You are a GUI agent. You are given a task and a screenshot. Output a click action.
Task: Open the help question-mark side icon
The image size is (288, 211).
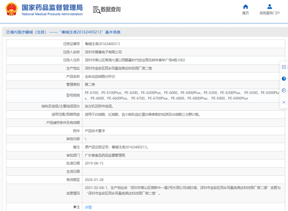pyautogui.click(x=284, y=79)
